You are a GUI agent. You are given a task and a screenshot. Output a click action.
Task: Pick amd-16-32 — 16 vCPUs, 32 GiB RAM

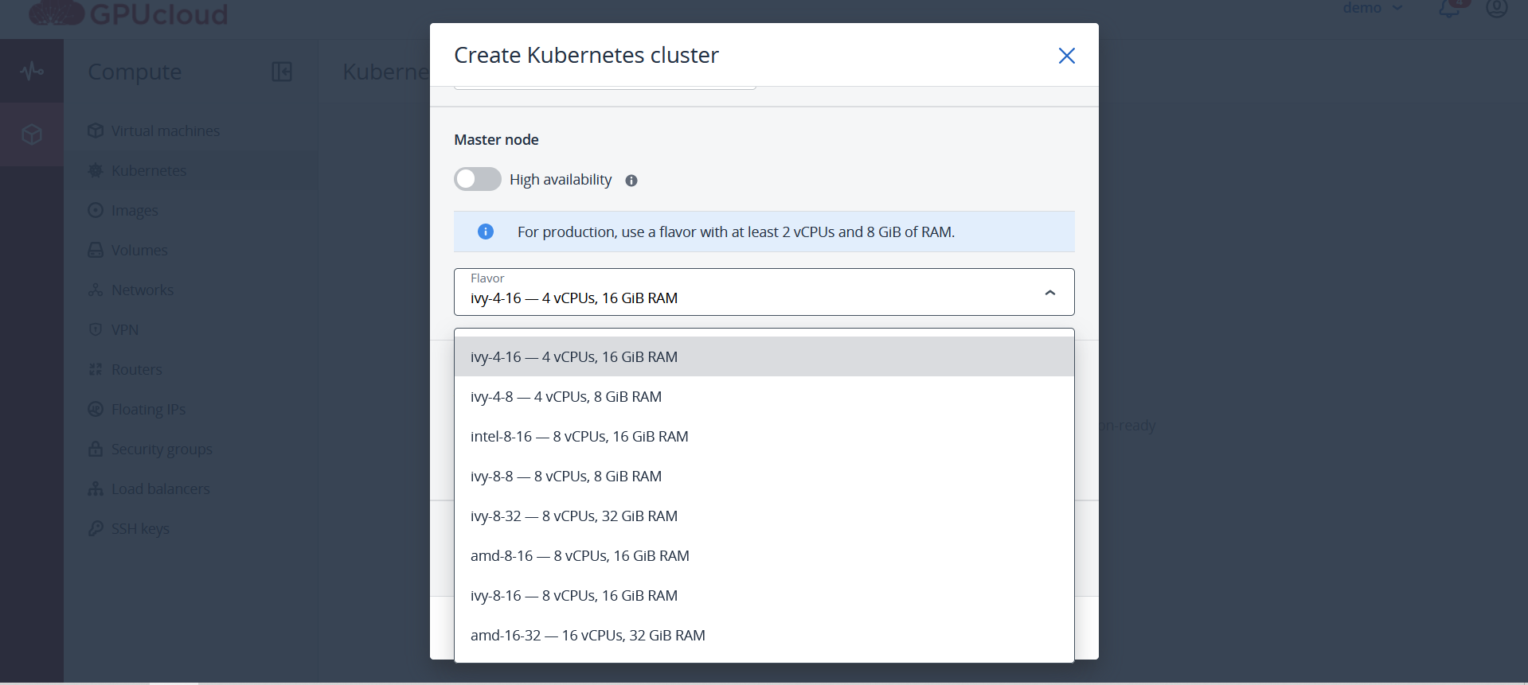[x=764, y=635]
